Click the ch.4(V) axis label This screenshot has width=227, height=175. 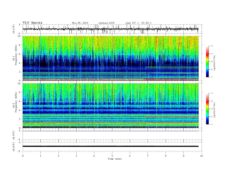click(14, 147)
